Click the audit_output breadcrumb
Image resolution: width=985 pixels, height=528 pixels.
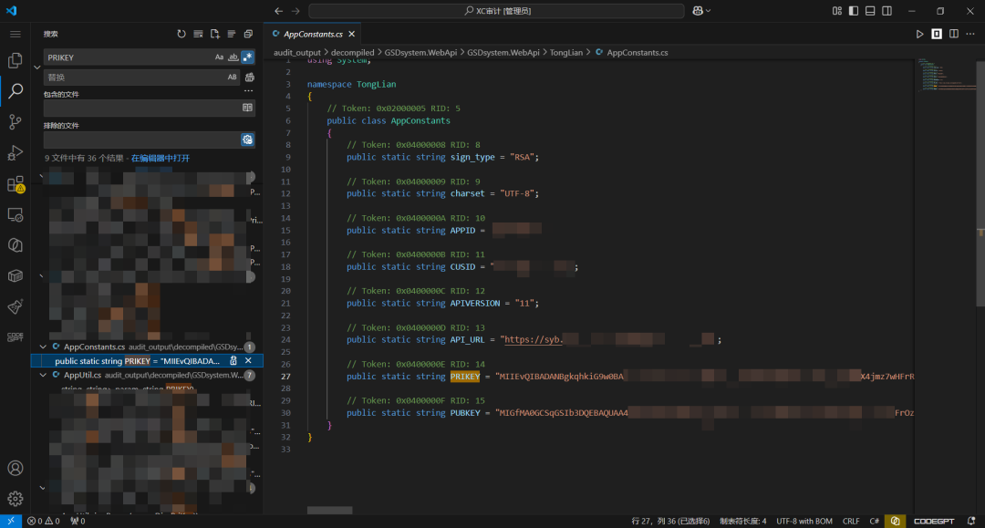297,53
